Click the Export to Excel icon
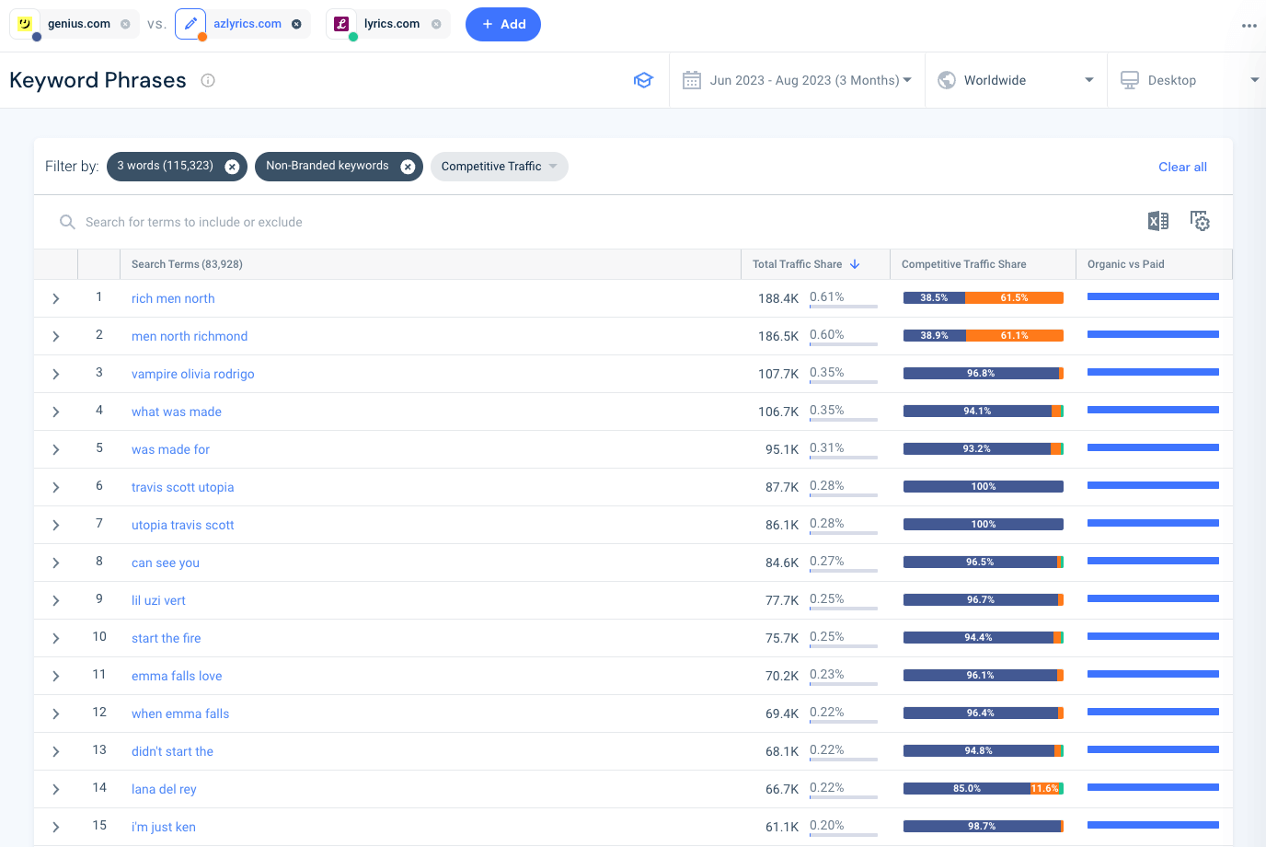This screenshot has width=1266, height=847. [x=1157, y=221]
